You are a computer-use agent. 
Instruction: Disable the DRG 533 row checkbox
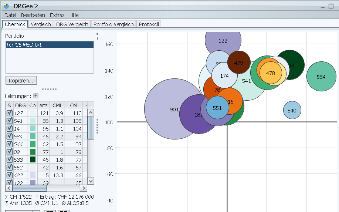(10, 159)
